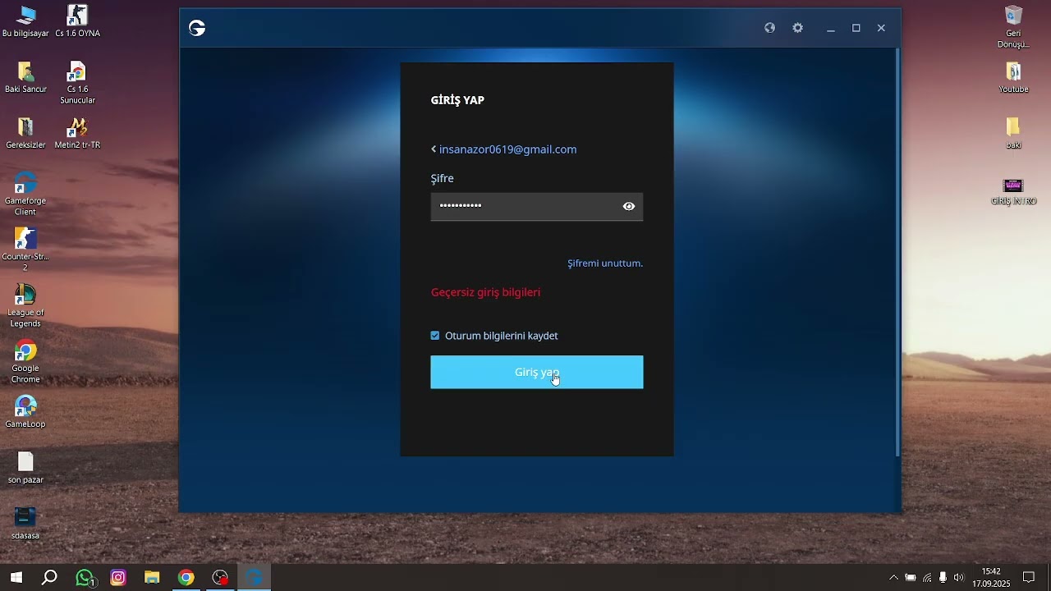
Task: Select GİRİŞ İNTRO video file
Action: click(1013, 190)
